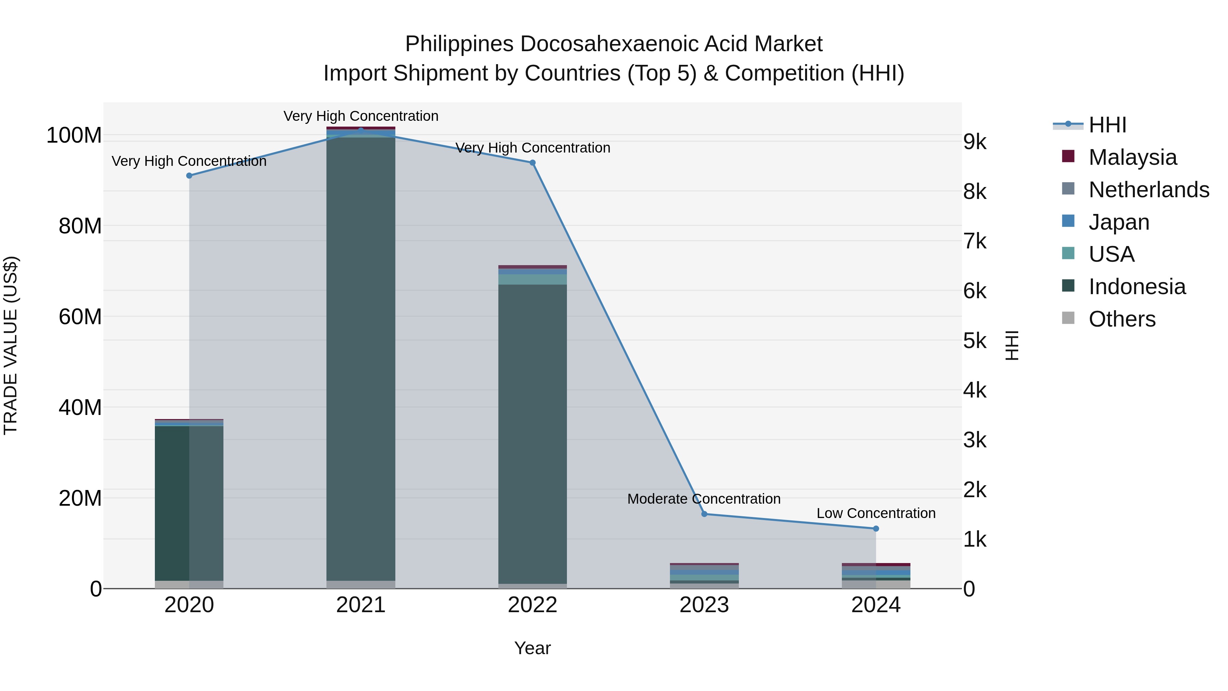This screenshot has width=1228, height=691.
Task: Toggle USA series in legend
Action: tap(1098, 254)
